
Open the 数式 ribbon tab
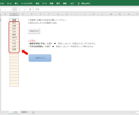click(37, 4)
